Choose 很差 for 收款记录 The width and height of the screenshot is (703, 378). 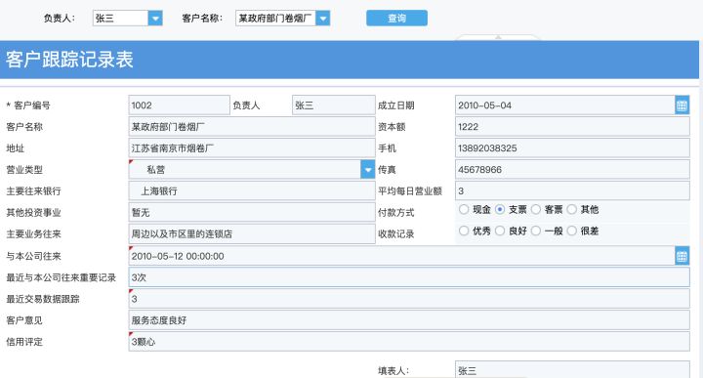tap(571, 231)
